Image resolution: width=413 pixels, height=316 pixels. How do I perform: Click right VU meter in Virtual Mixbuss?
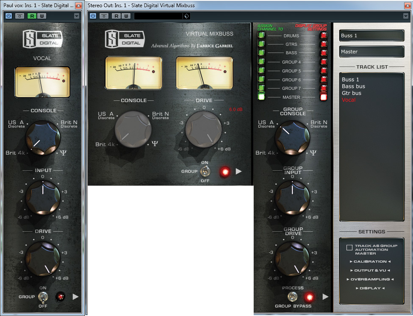coord(205,73)
